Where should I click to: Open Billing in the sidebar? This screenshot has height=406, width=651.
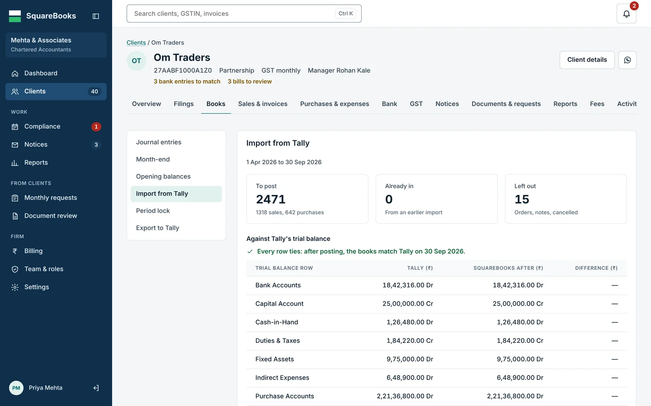pyautogui.click(x=56, y=251)
